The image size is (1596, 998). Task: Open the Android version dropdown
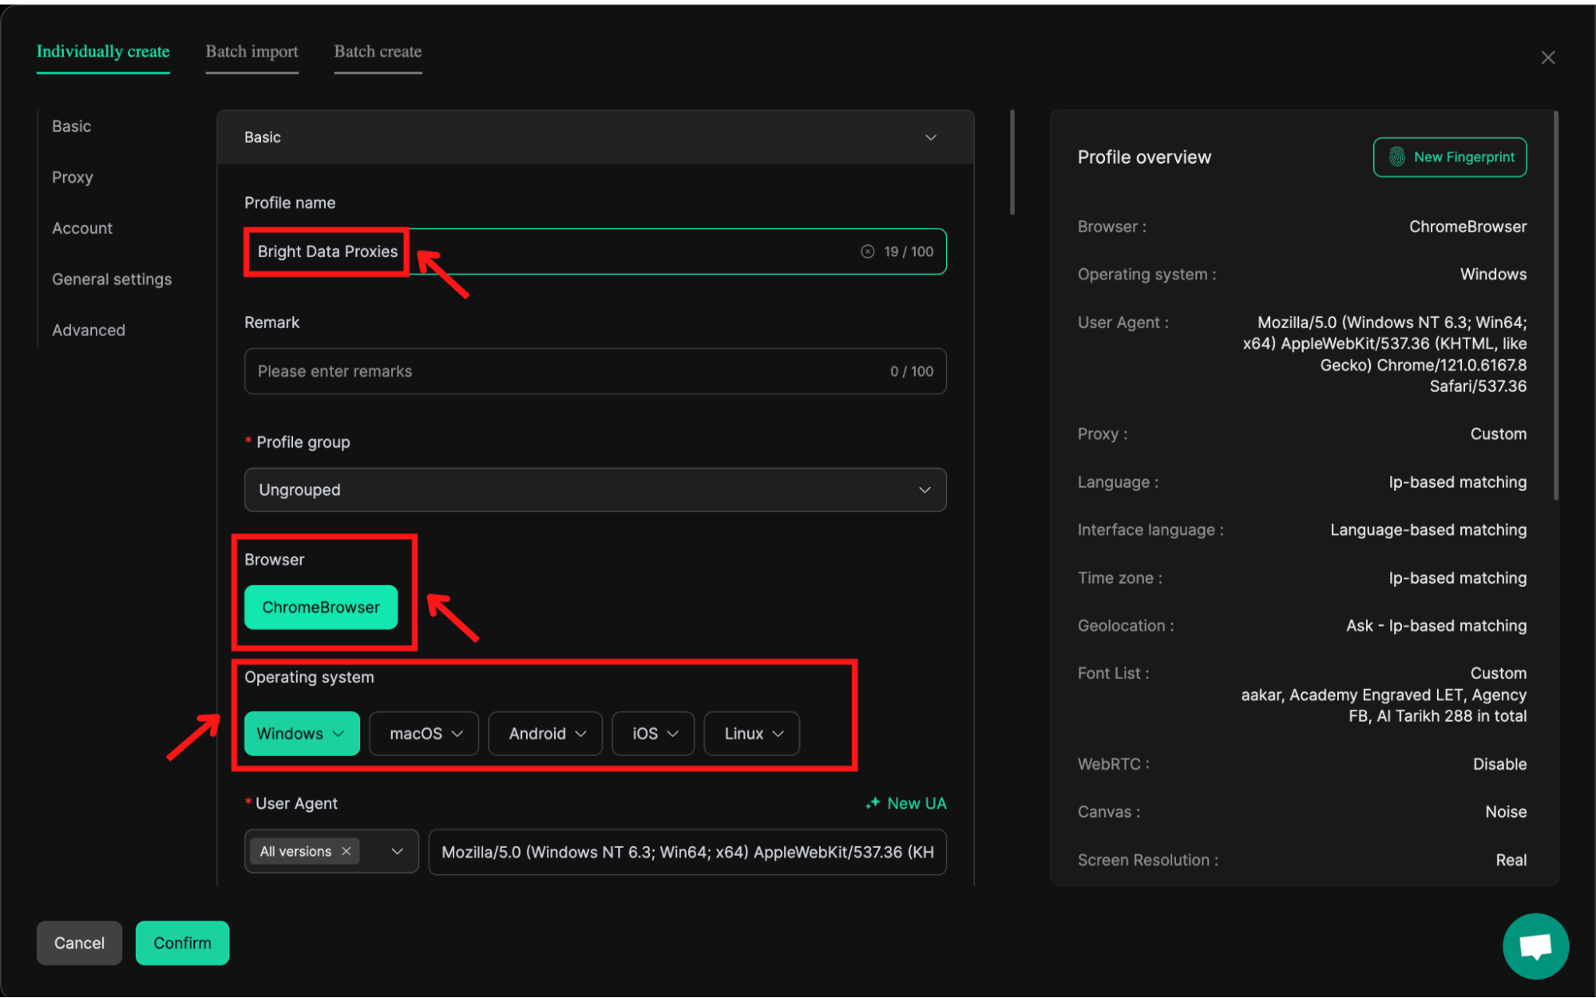point(580,733)
